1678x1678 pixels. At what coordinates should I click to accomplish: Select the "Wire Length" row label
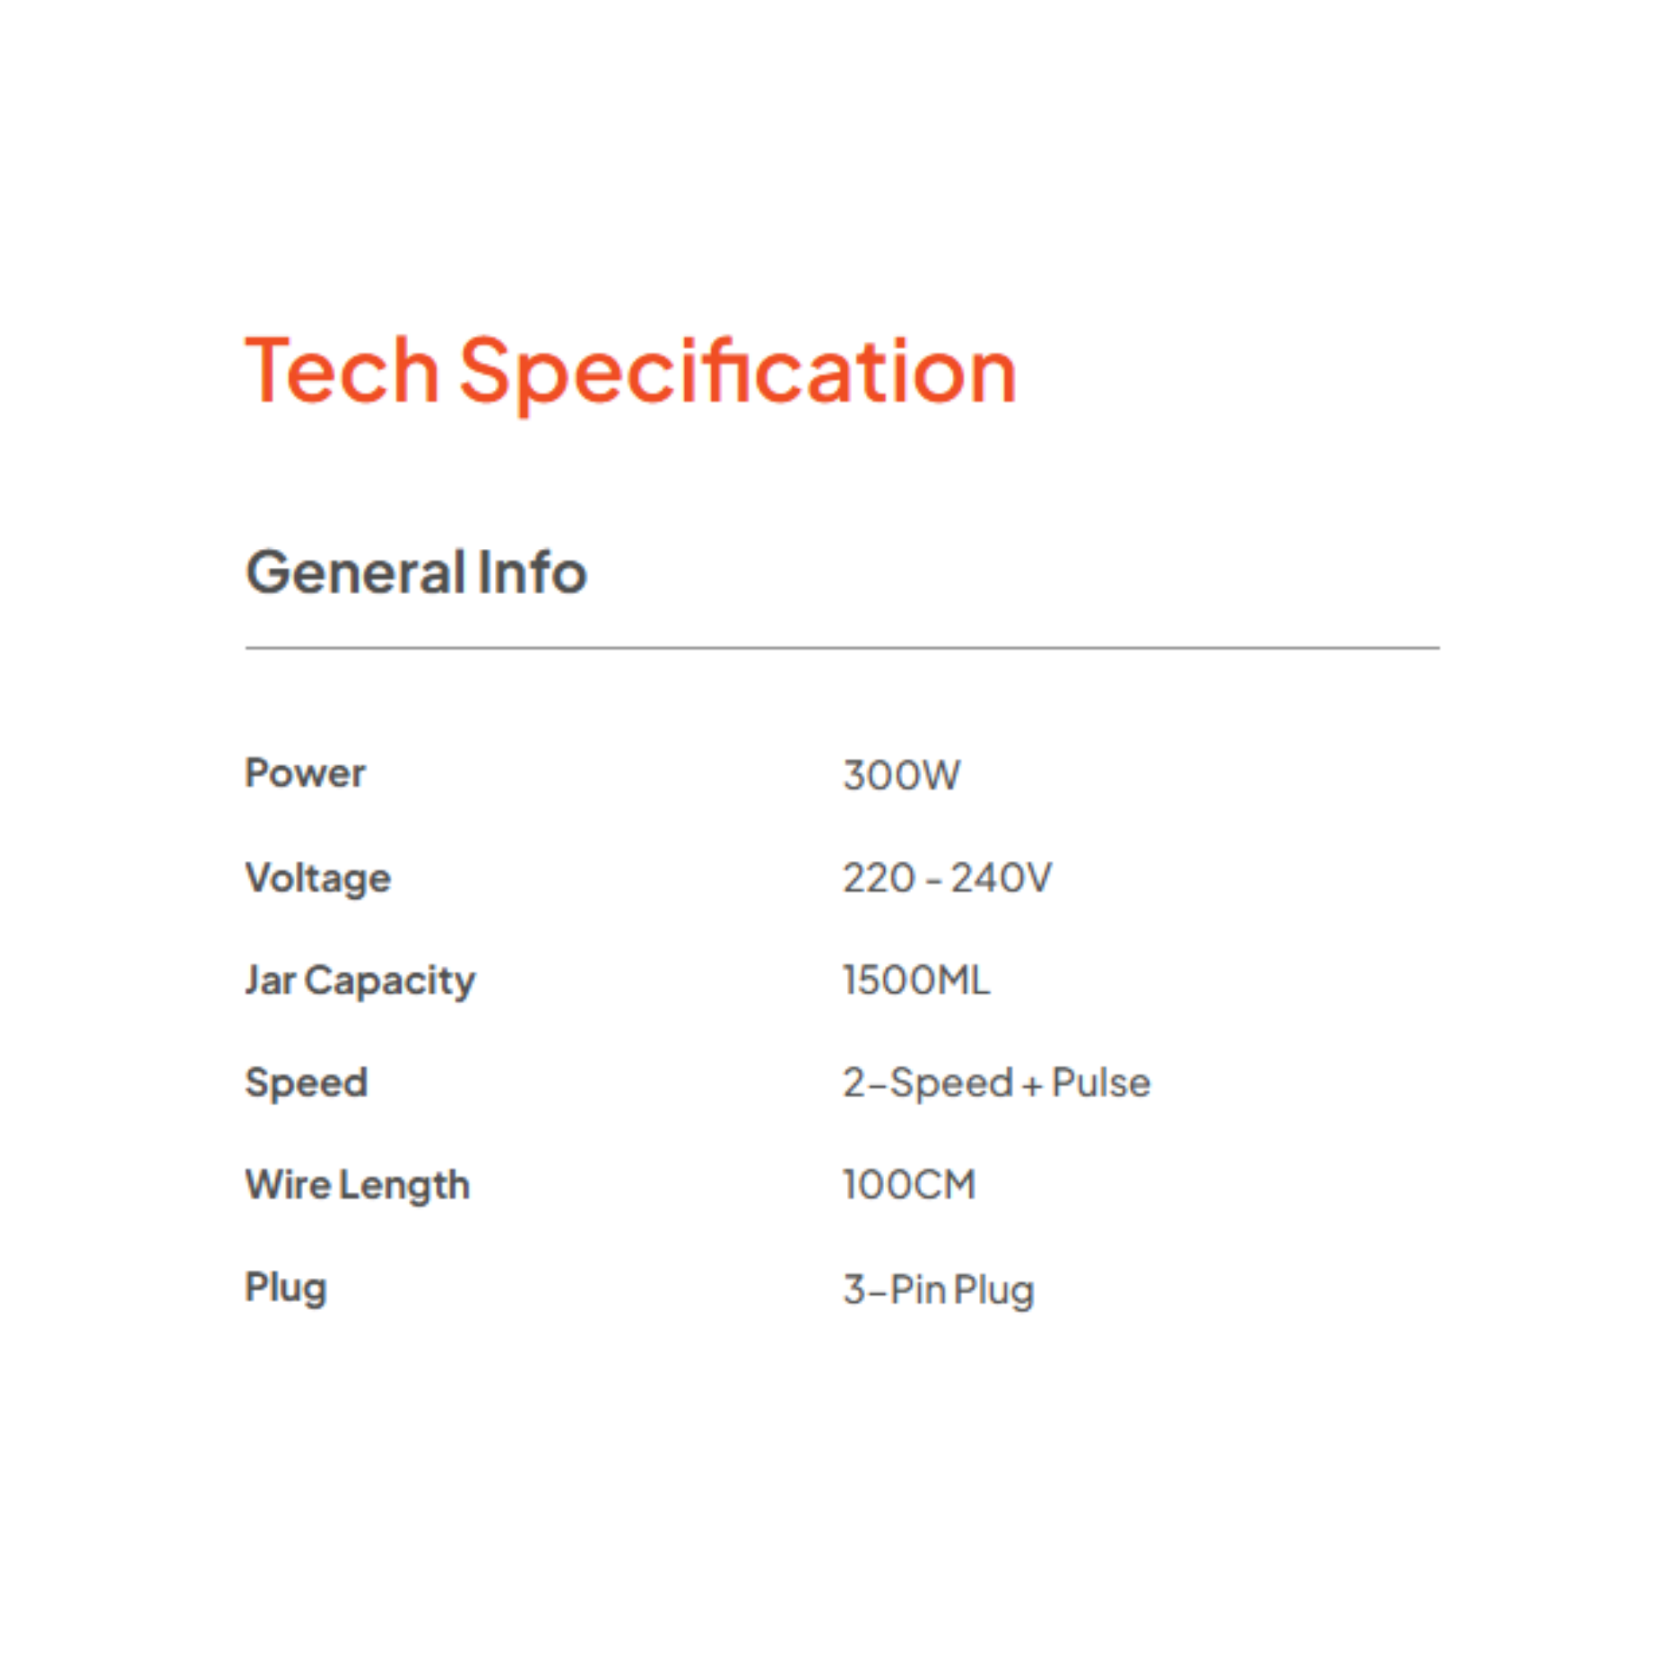(357, 1186)
